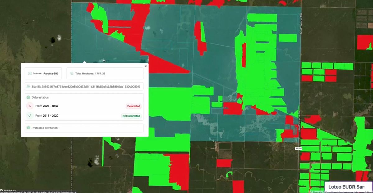Screen dimensions: 373x193
Task: Click the Not Deforested status badge
Action: pos(131,116)
